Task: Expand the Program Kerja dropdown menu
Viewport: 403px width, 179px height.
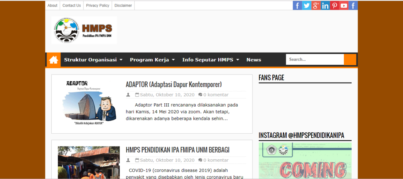Action: [x=152, y=60]
